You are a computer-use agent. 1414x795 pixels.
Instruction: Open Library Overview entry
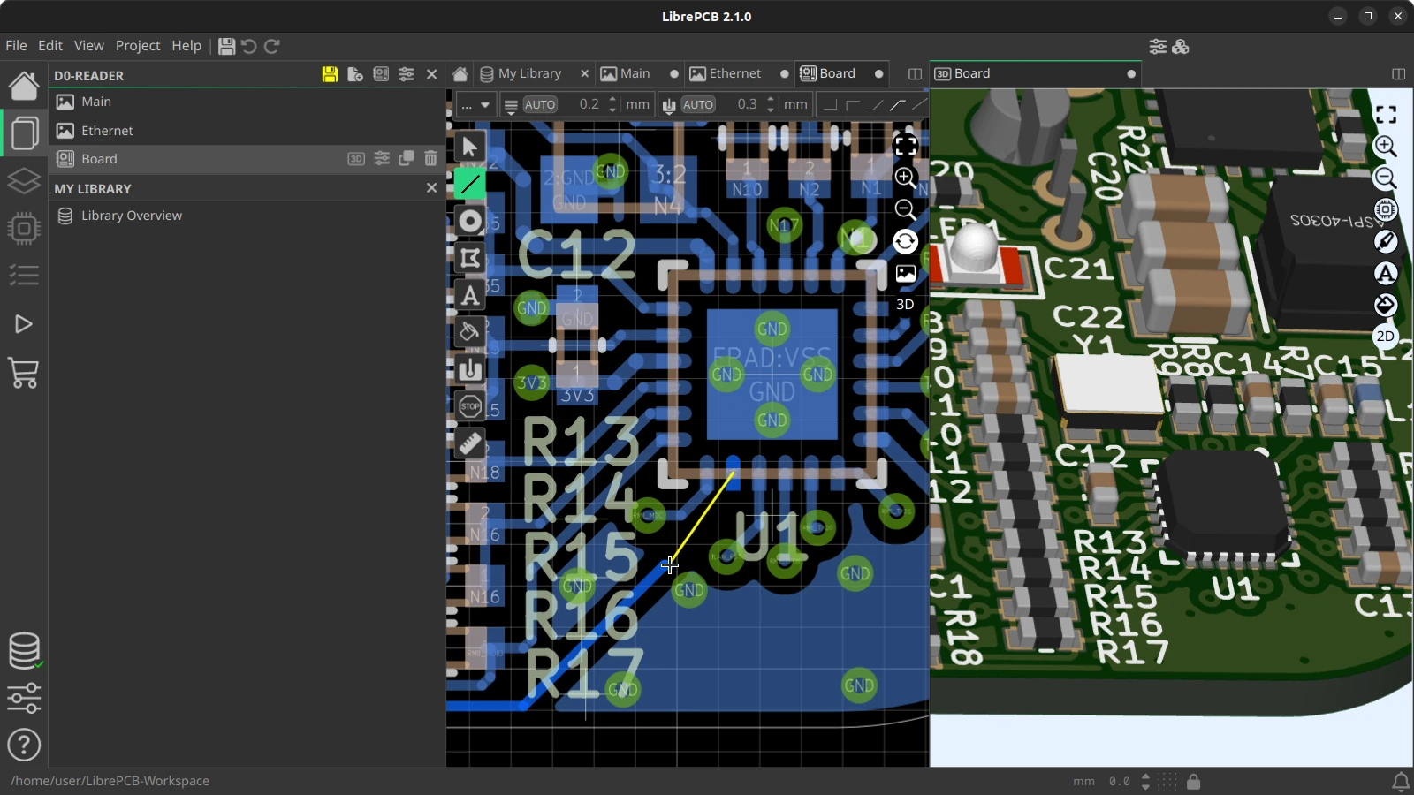click(247, 216)
